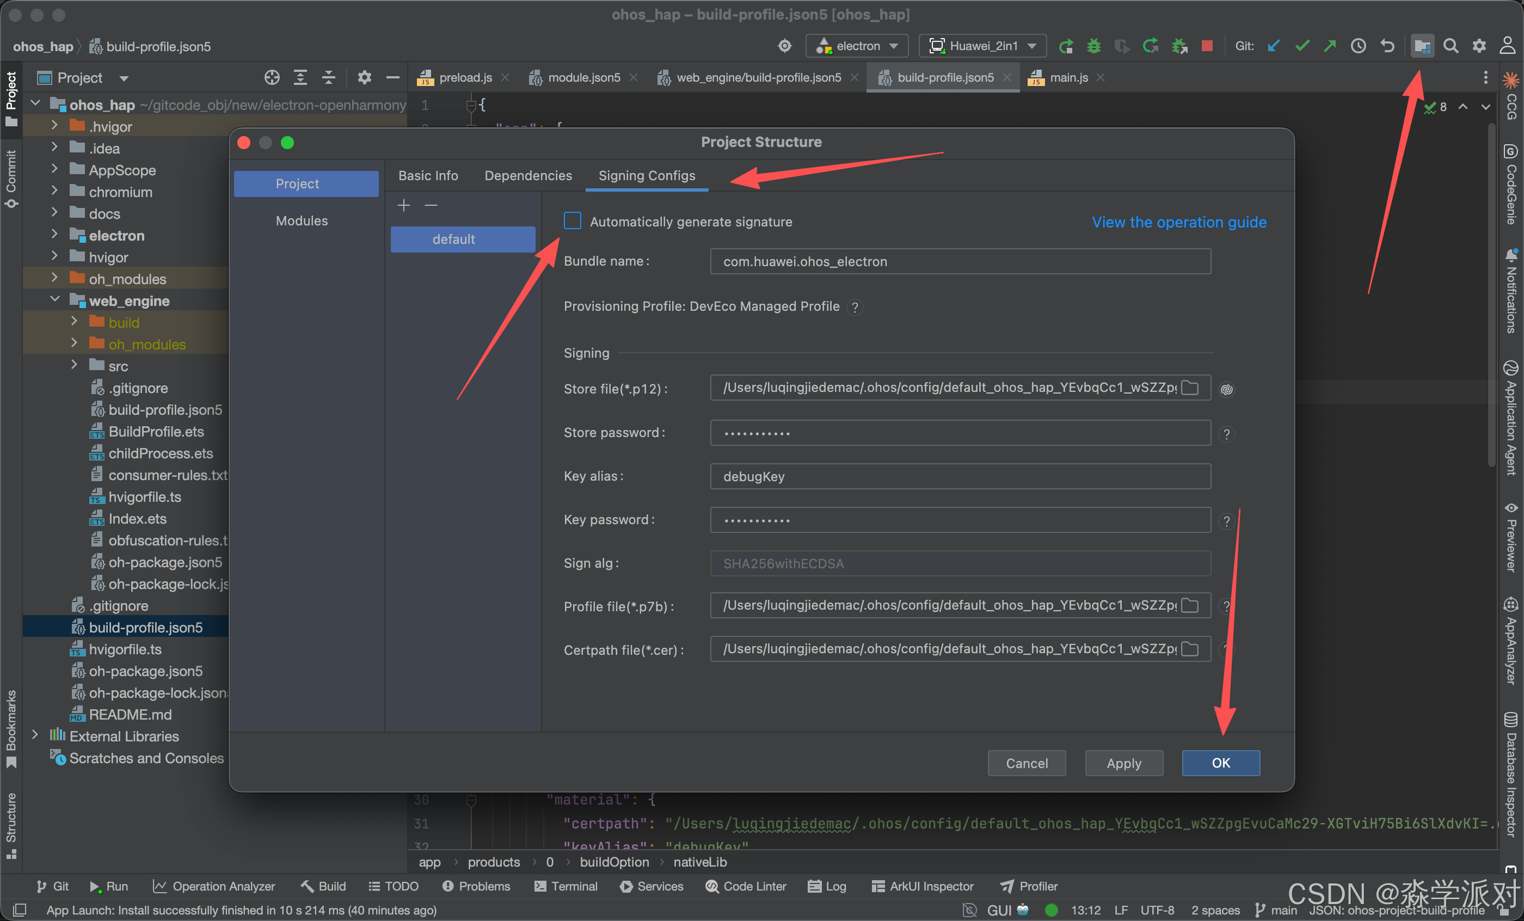Image resolution: width=1524 pixels, height=921 pixels.
Task: Open View the operation guide link
Action: click(1178, 222)
